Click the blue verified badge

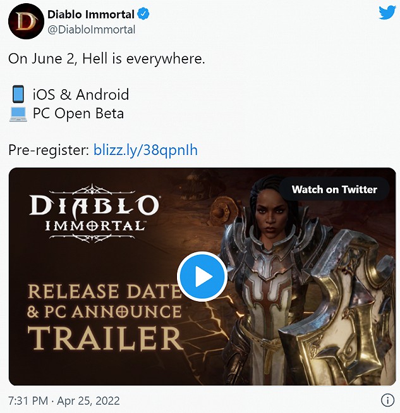click(x=143, y=14)
